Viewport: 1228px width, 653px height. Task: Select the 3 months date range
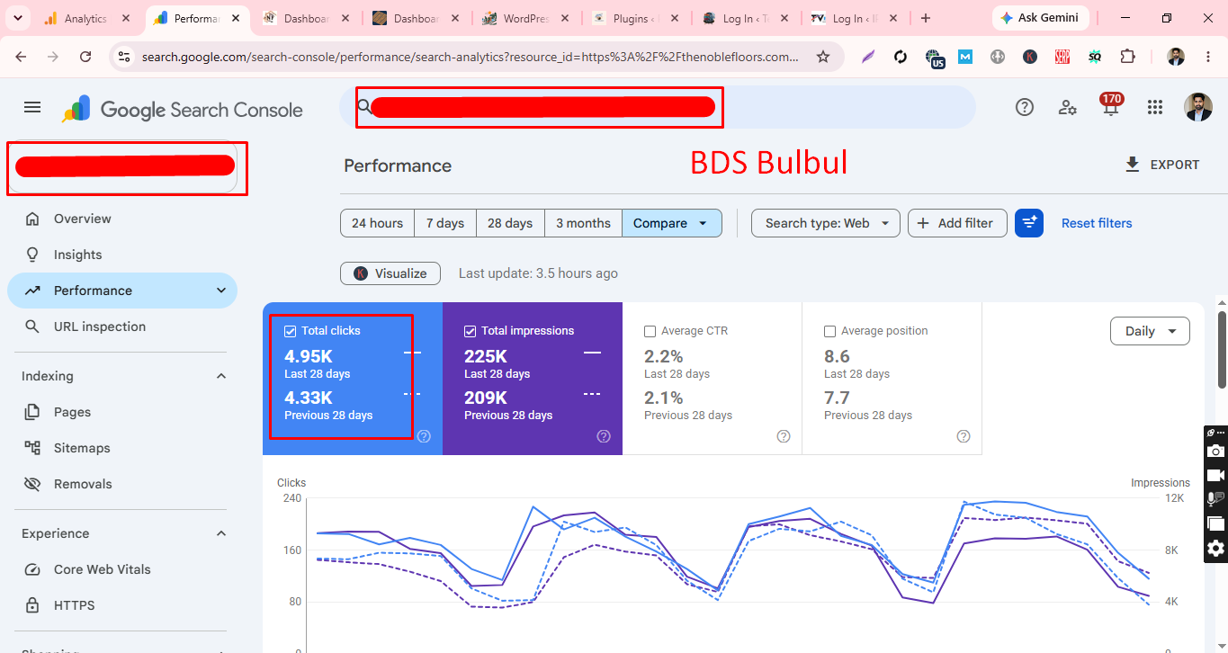pos(583,223)
